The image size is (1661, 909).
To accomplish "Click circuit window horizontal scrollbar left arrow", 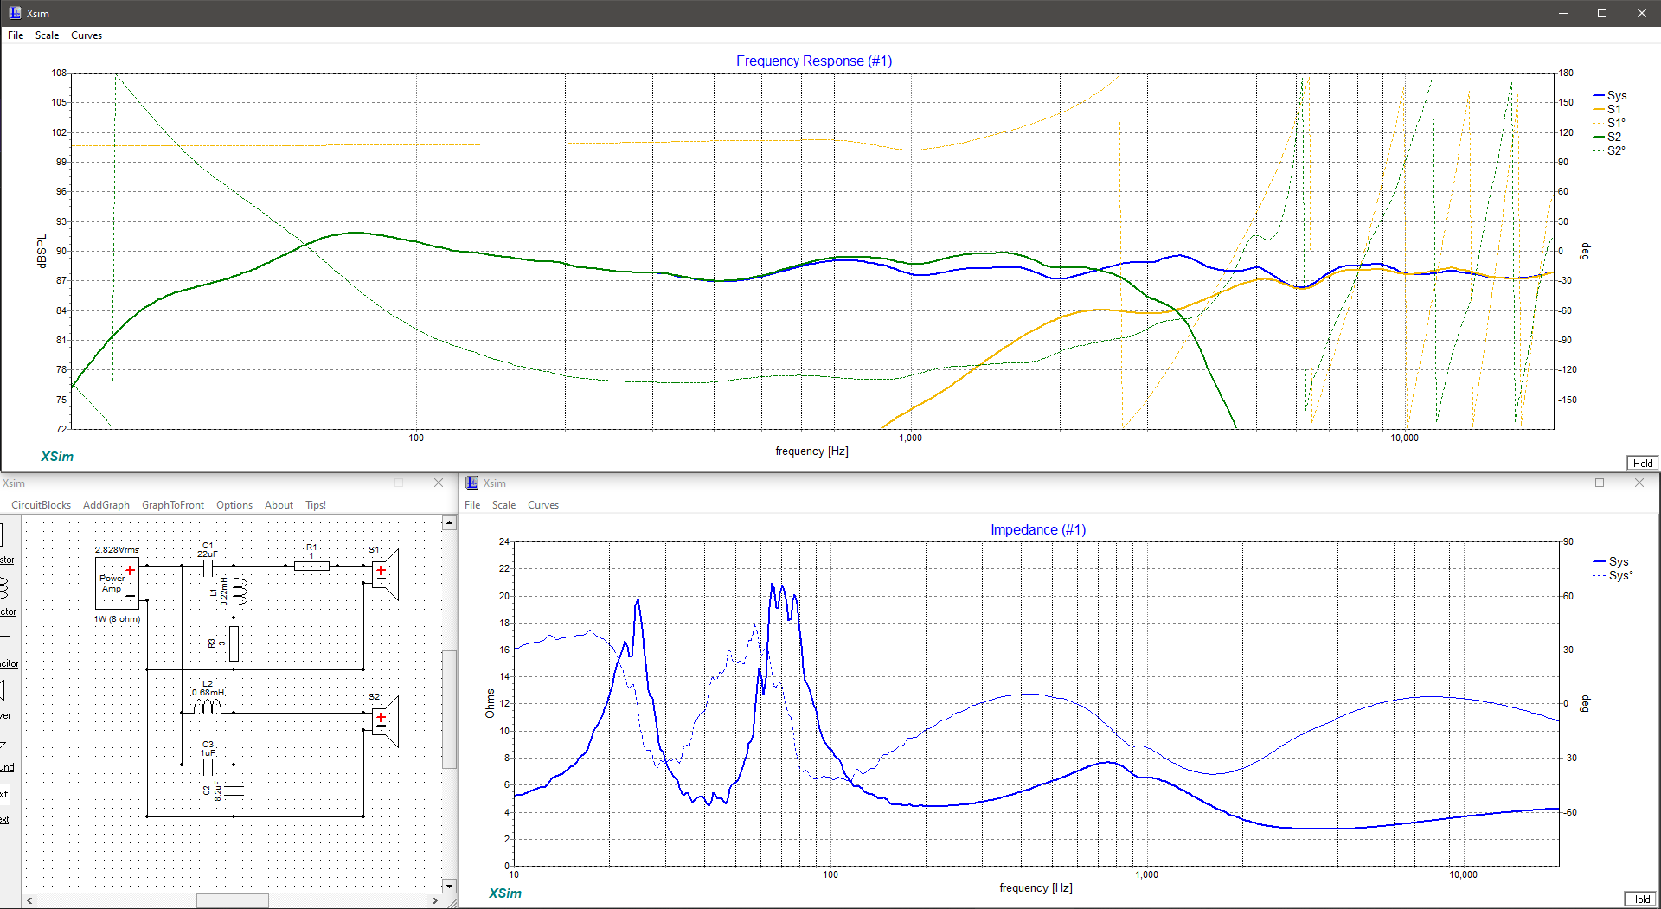I will click(x=30, y=900).
